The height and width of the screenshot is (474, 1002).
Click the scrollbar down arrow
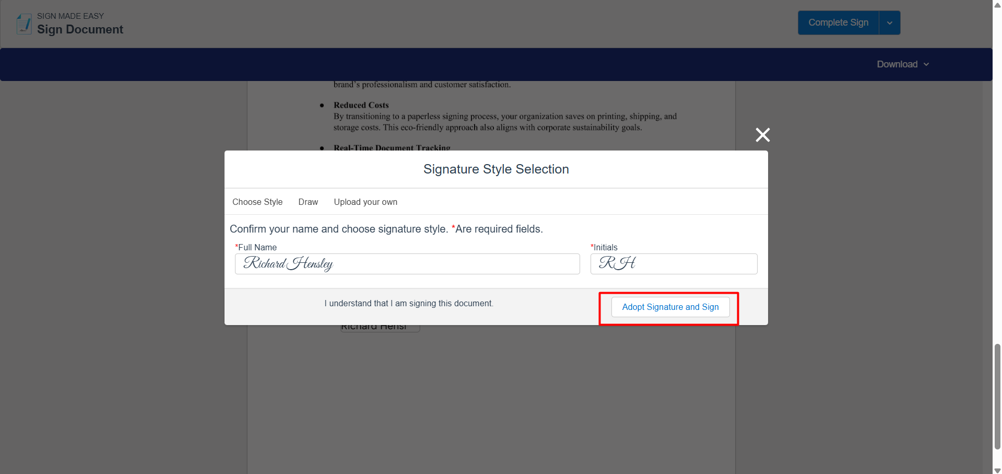[x=997, y=470]
